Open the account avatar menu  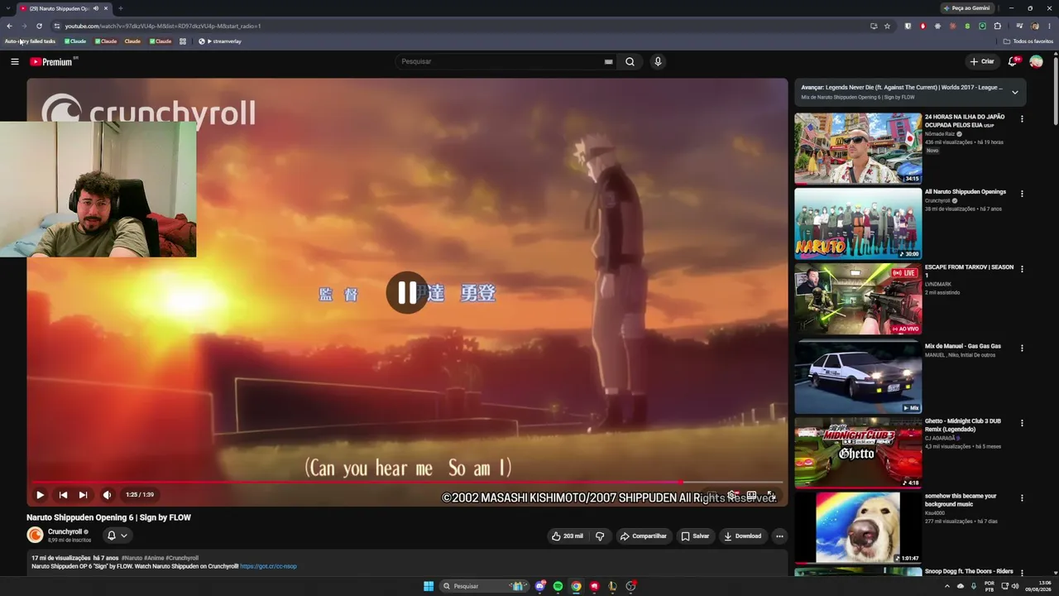[1036, 61]
